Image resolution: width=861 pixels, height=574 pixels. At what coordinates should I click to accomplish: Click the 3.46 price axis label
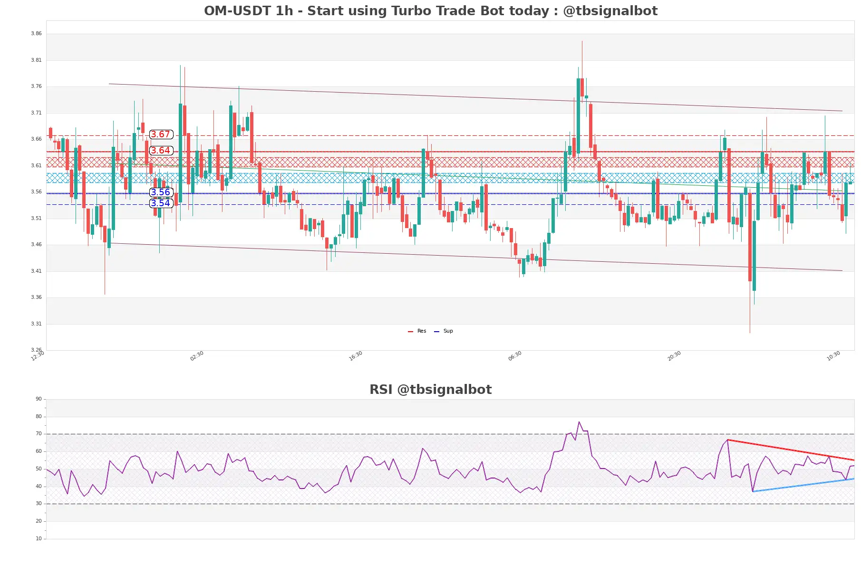pos(36,245)
